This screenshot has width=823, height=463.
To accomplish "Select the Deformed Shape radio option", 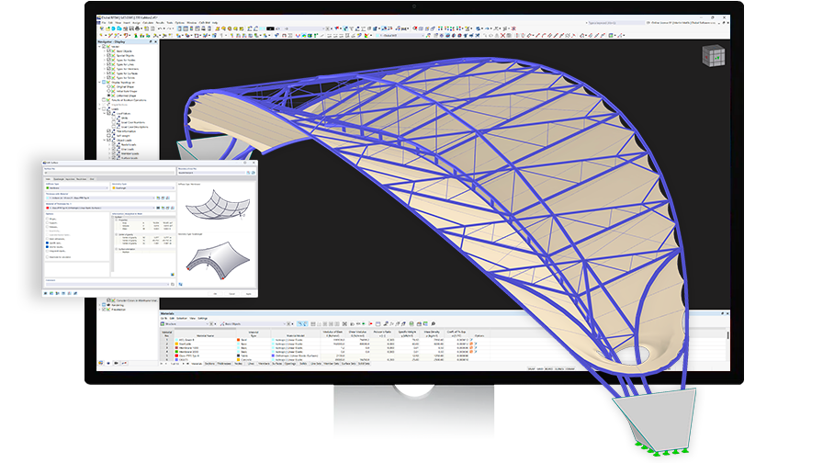I will 108,96.
